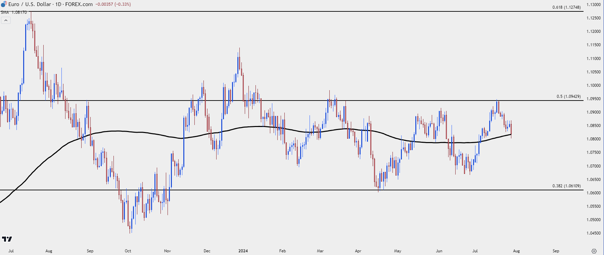Click the −0.00357 (−0.33%) change value
The image size is (604, 255).
coord(113,4)
